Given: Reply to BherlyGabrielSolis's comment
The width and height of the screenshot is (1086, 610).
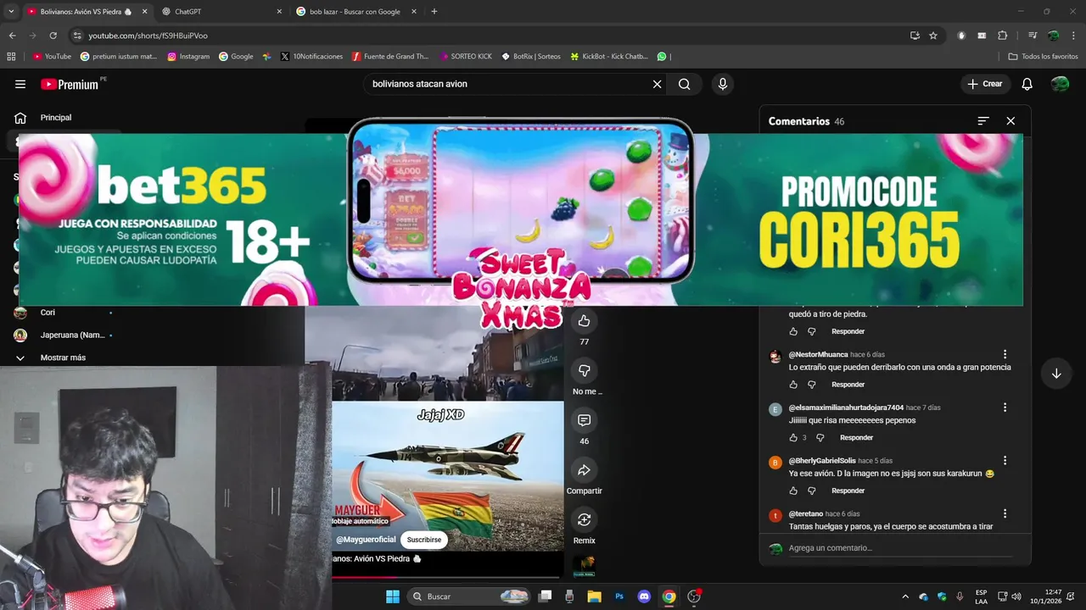Looking at the screenshot, I should 848,491.
